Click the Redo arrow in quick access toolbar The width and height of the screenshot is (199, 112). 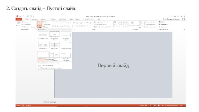coord(28,16)
